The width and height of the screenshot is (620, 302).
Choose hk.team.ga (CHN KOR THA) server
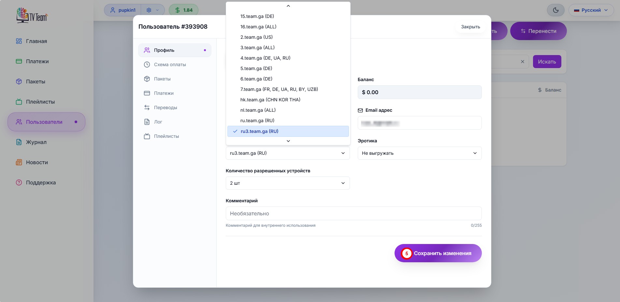point(270,100)
